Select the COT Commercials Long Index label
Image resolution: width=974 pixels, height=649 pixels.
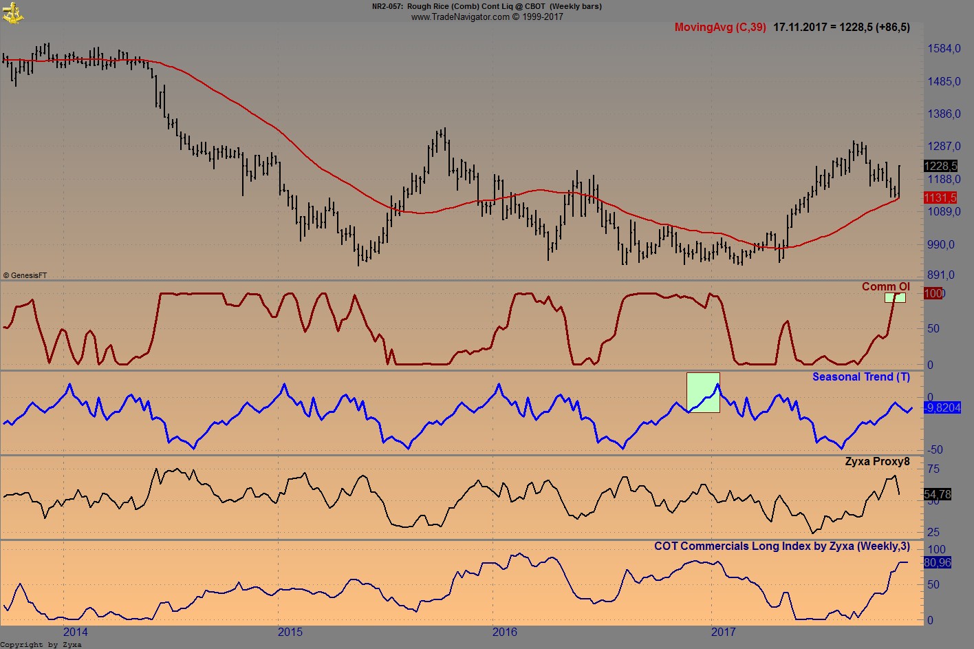click(782, 546)
